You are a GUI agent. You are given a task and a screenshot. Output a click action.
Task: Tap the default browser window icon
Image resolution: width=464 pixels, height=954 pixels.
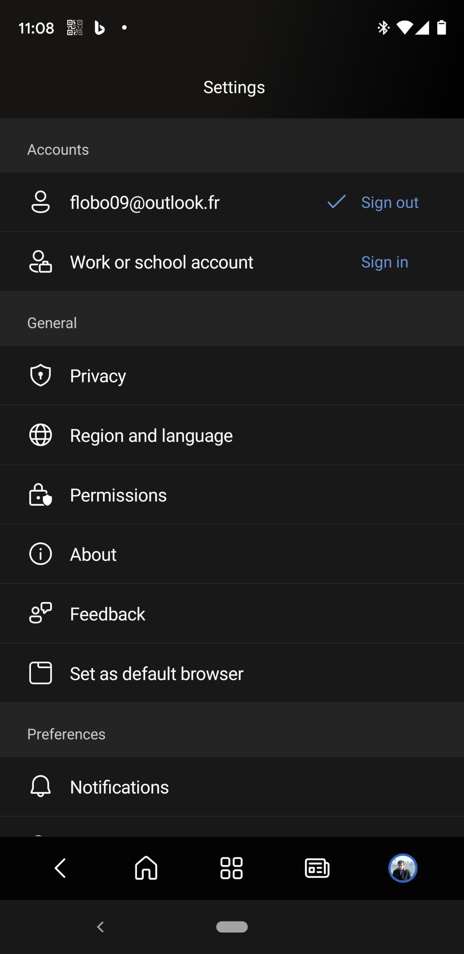(40, 673)
